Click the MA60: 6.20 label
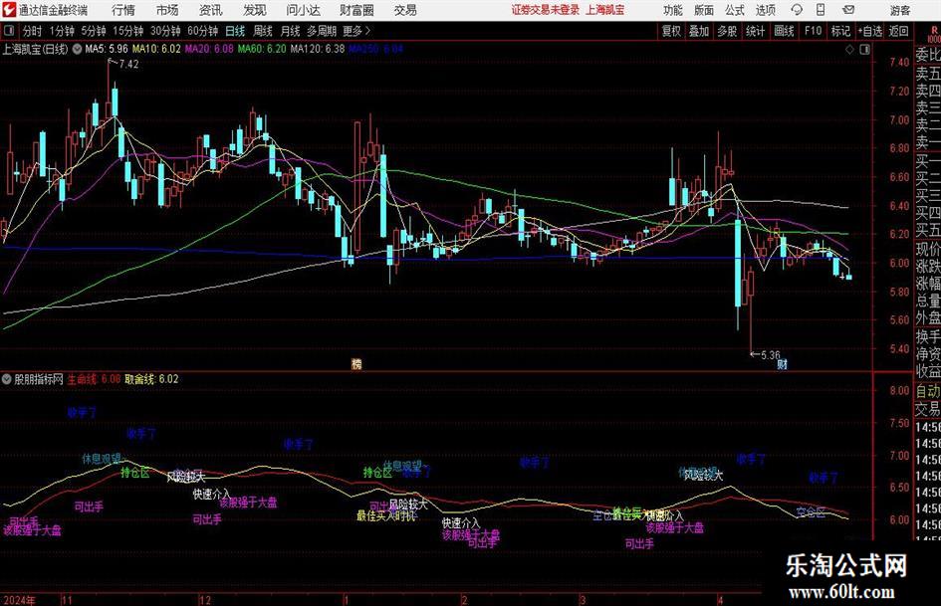The image size is (941, 606). [262, 49]
